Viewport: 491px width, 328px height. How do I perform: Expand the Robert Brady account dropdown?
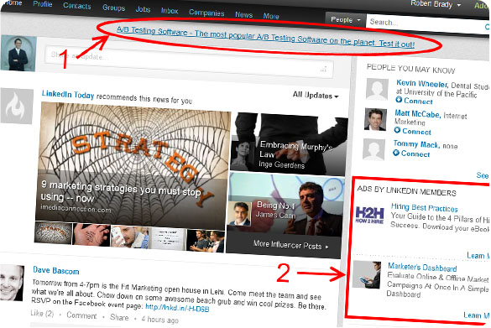tap(436, 4)
